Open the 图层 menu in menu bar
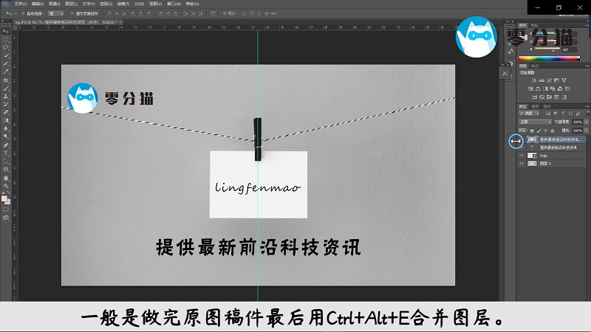The width and height of the screenshot is (591, 332). [x=60, y=4]
